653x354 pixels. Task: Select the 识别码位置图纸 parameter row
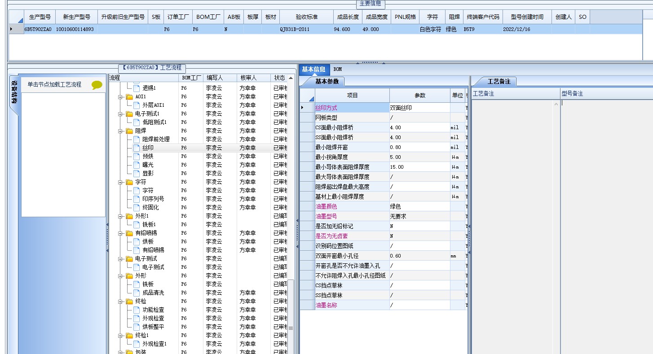pyautogui.click(x=384, y=246)
